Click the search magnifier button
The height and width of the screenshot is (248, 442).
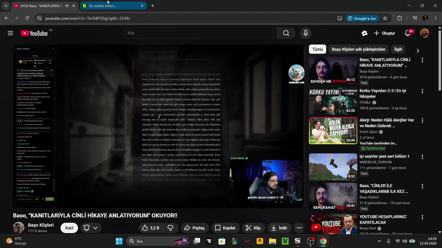[x=286, y=33]
